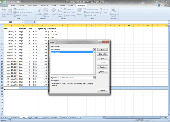Expand the formula bar
Screen dimensions: 170x122
[169, 22]
